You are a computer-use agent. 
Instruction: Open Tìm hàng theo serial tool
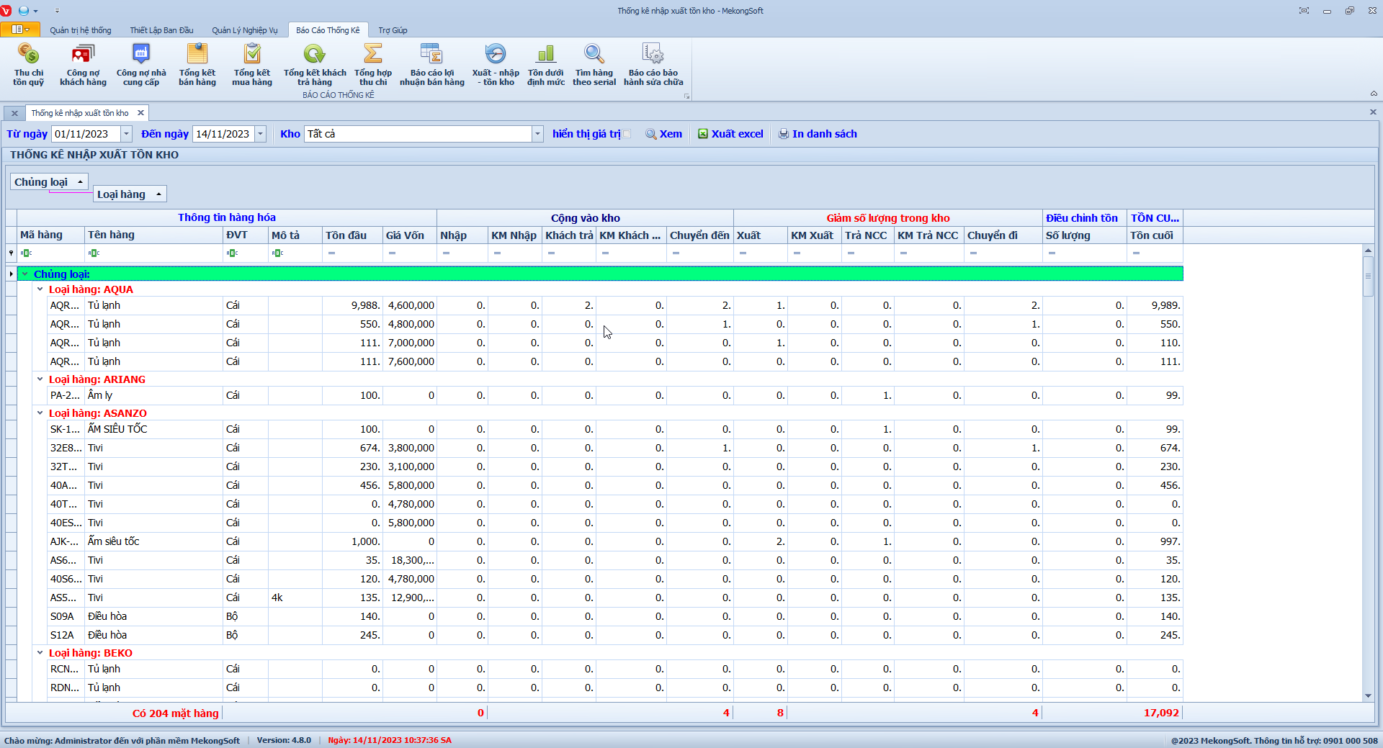(594, 64)
